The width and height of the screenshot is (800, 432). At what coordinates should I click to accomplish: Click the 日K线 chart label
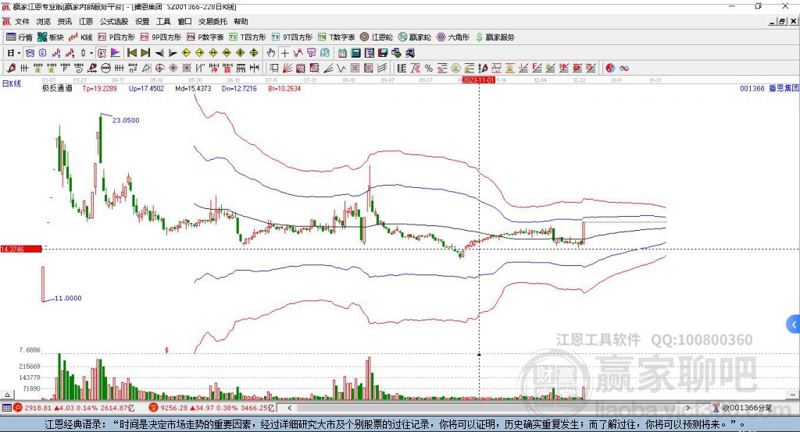[11, 83]
